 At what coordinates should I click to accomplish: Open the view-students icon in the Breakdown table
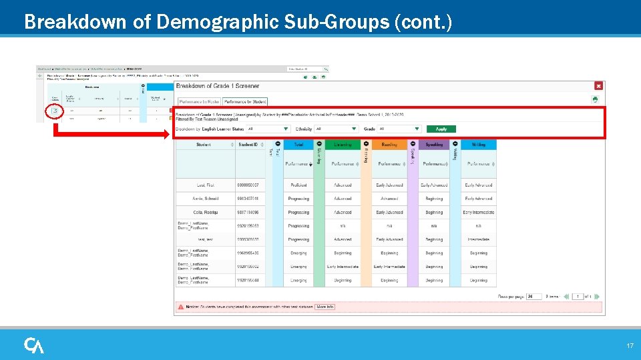(54, 111)
